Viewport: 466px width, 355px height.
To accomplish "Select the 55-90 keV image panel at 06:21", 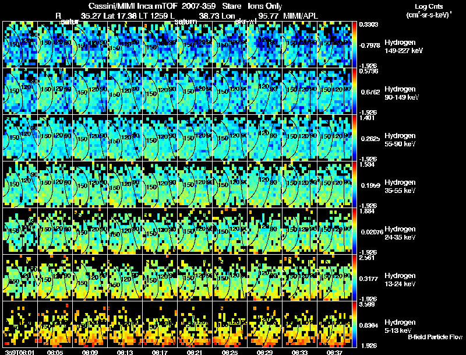I will [195, 138].
